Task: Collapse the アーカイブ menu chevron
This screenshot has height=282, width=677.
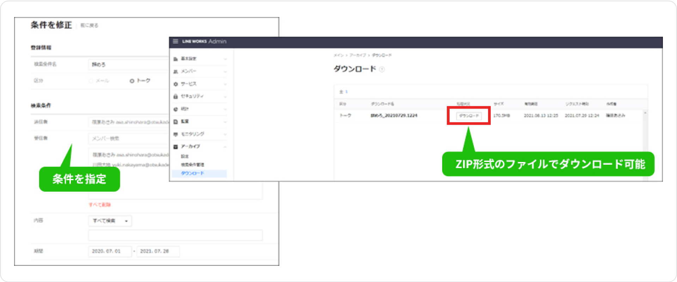Action: pyautogui.click(x=225, y=147)
